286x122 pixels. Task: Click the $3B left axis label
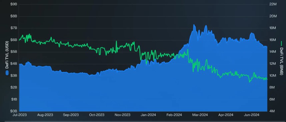[x=14, y=75]
